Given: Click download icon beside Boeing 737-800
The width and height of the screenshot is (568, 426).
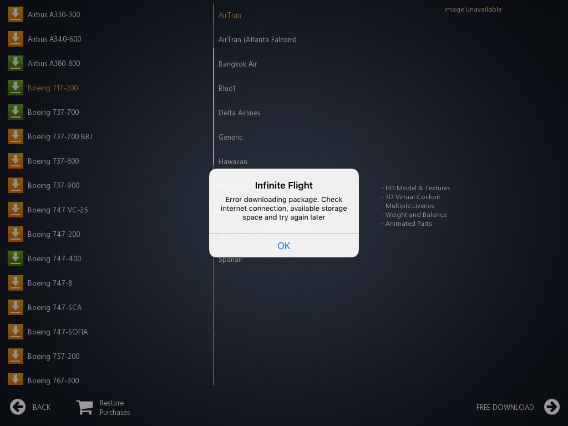Looking at the screenshot, I should 15,161.
